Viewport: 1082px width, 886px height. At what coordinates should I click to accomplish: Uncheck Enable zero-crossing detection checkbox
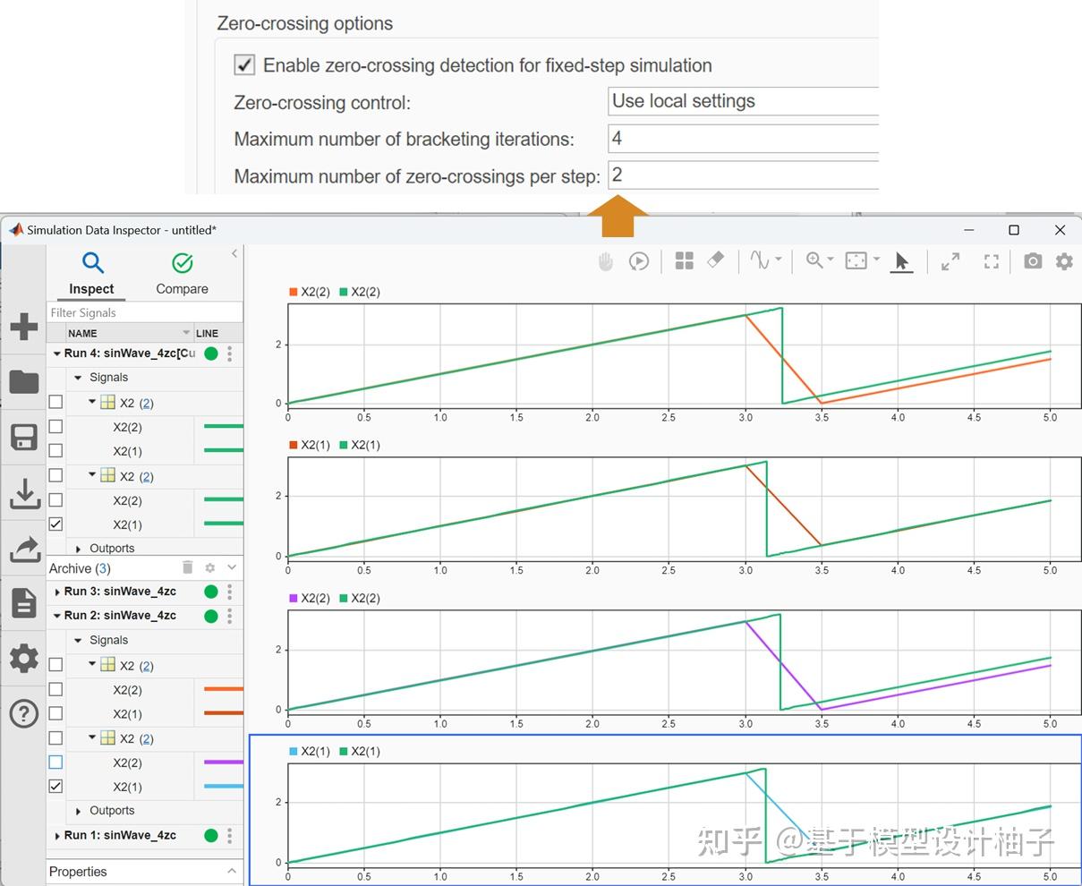[x=244, y=65]
